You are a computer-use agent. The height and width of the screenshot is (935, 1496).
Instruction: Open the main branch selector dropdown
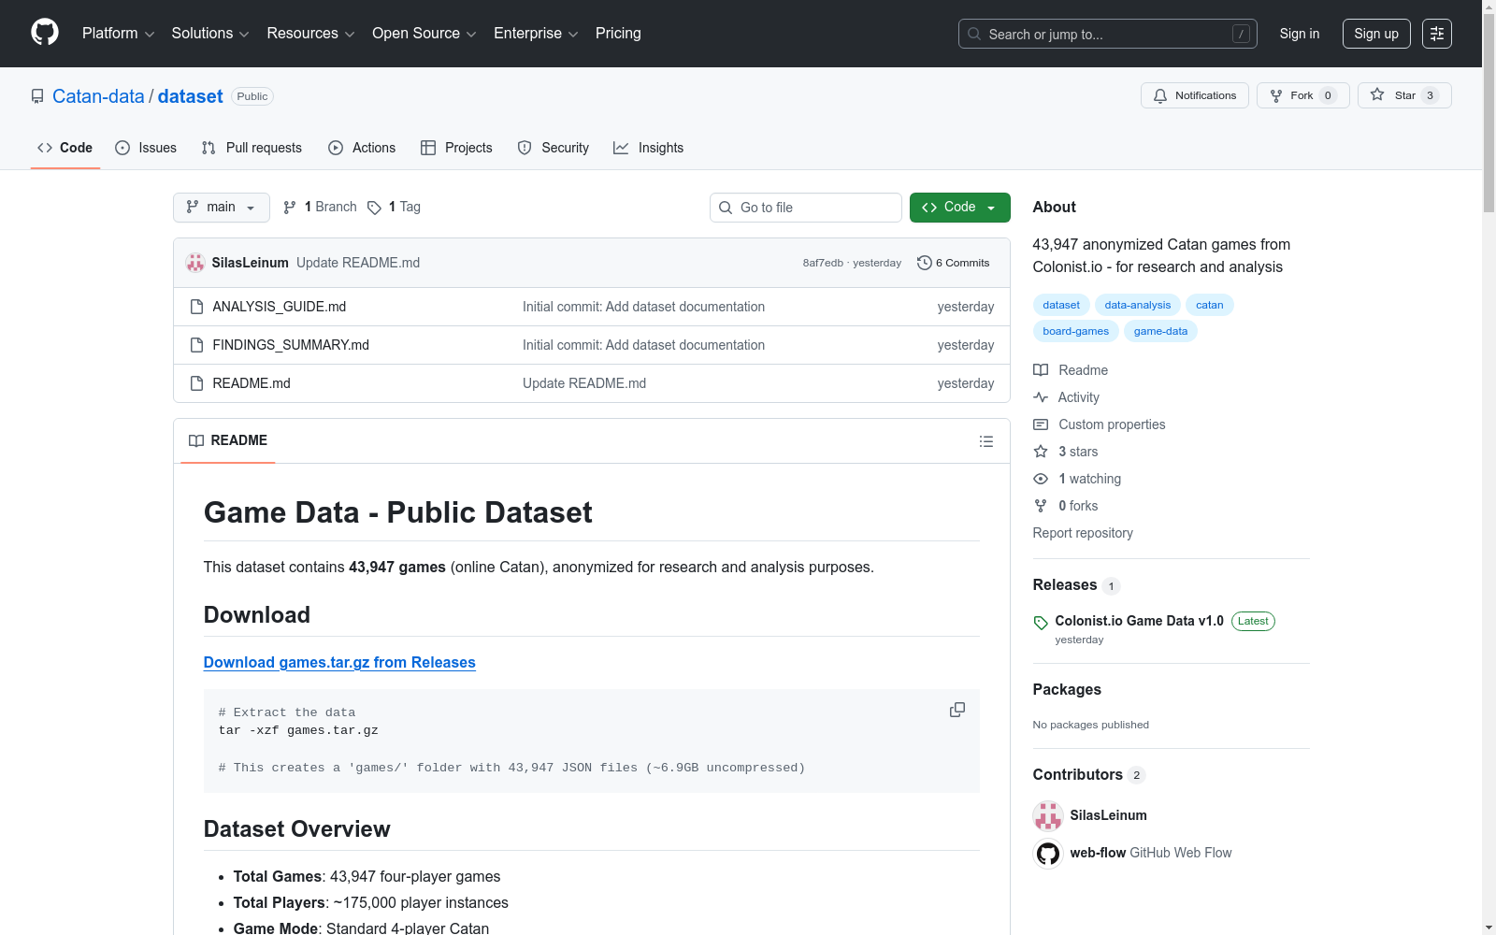[x=222, y=208]
